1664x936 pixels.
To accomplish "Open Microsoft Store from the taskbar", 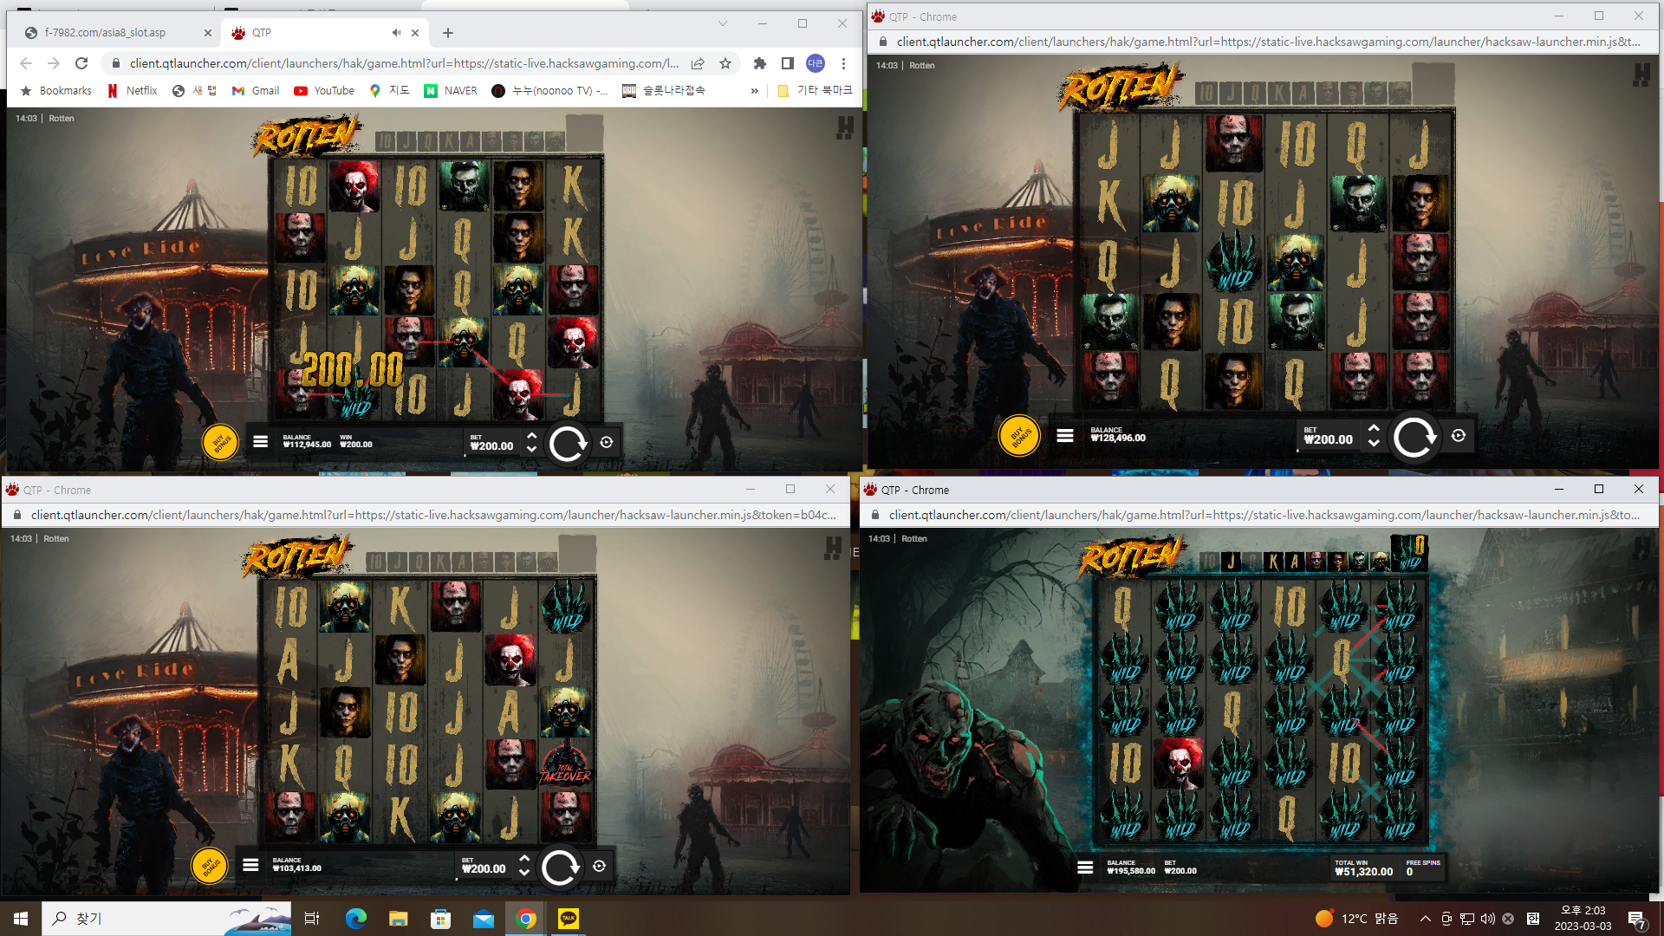I will tap(440, 919).
